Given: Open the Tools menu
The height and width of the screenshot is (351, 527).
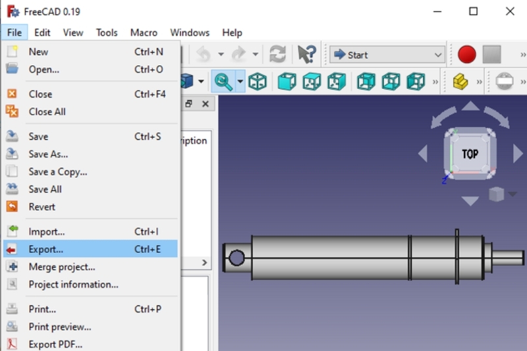Looking at the screenshot, I should click(x=107, y=32).
